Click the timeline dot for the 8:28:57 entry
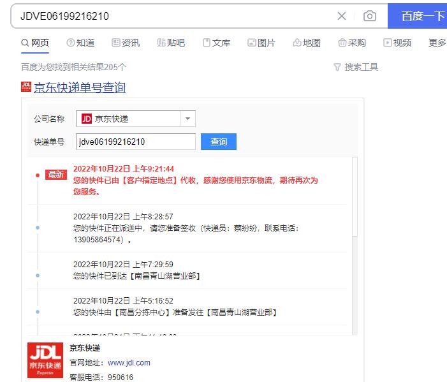 (x=38, y=228)
